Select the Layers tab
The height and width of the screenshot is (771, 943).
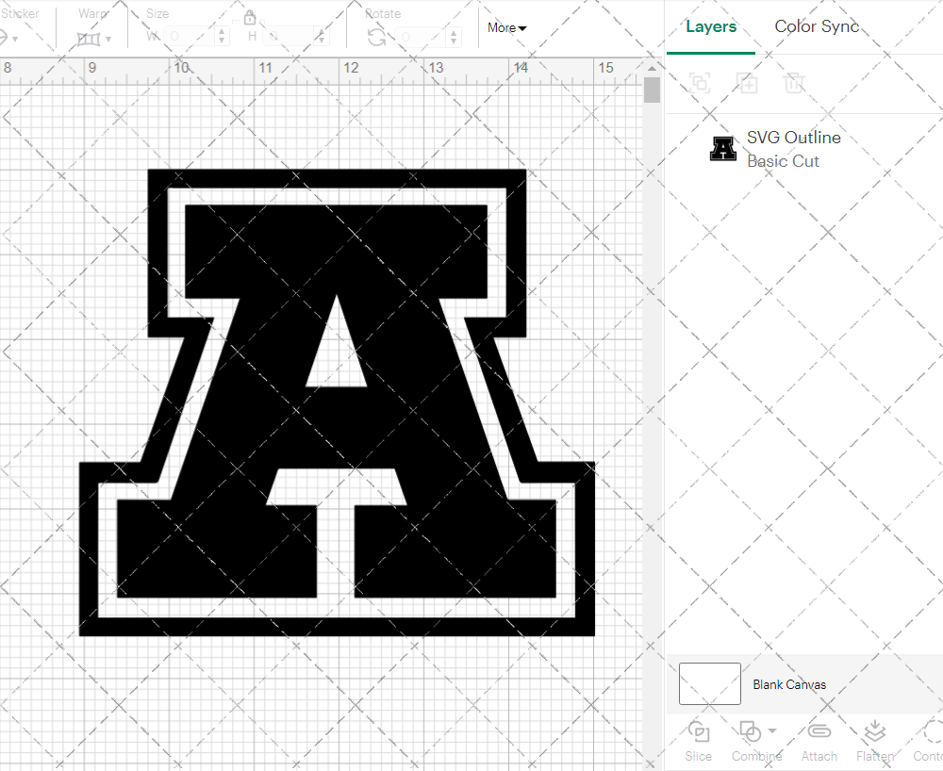coord(711,26)
